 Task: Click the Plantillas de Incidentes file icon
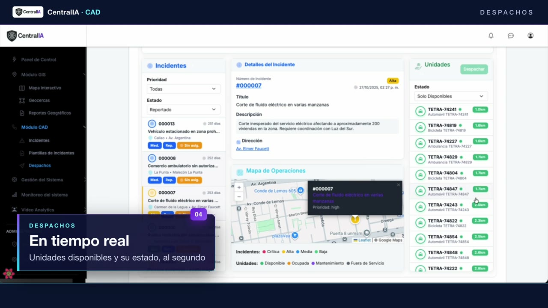click(22, 153)
